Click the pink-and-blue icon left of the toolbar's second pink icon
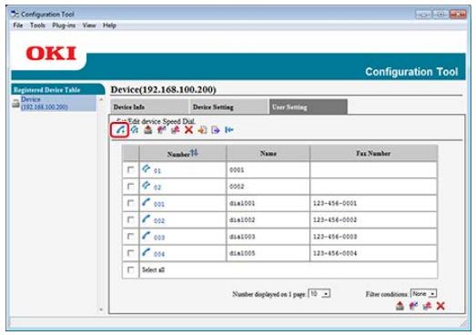476x335 pixels. (161, 129)
